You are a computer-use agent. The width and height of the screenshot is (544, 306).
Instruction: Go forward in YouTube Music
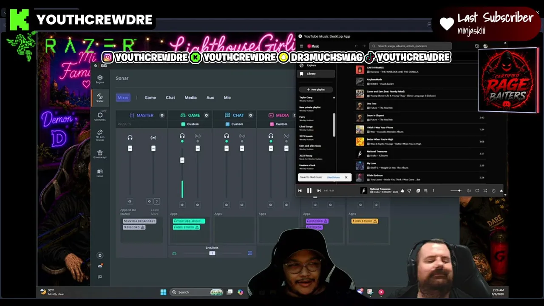pyautogui.click(x=364, y=46)
